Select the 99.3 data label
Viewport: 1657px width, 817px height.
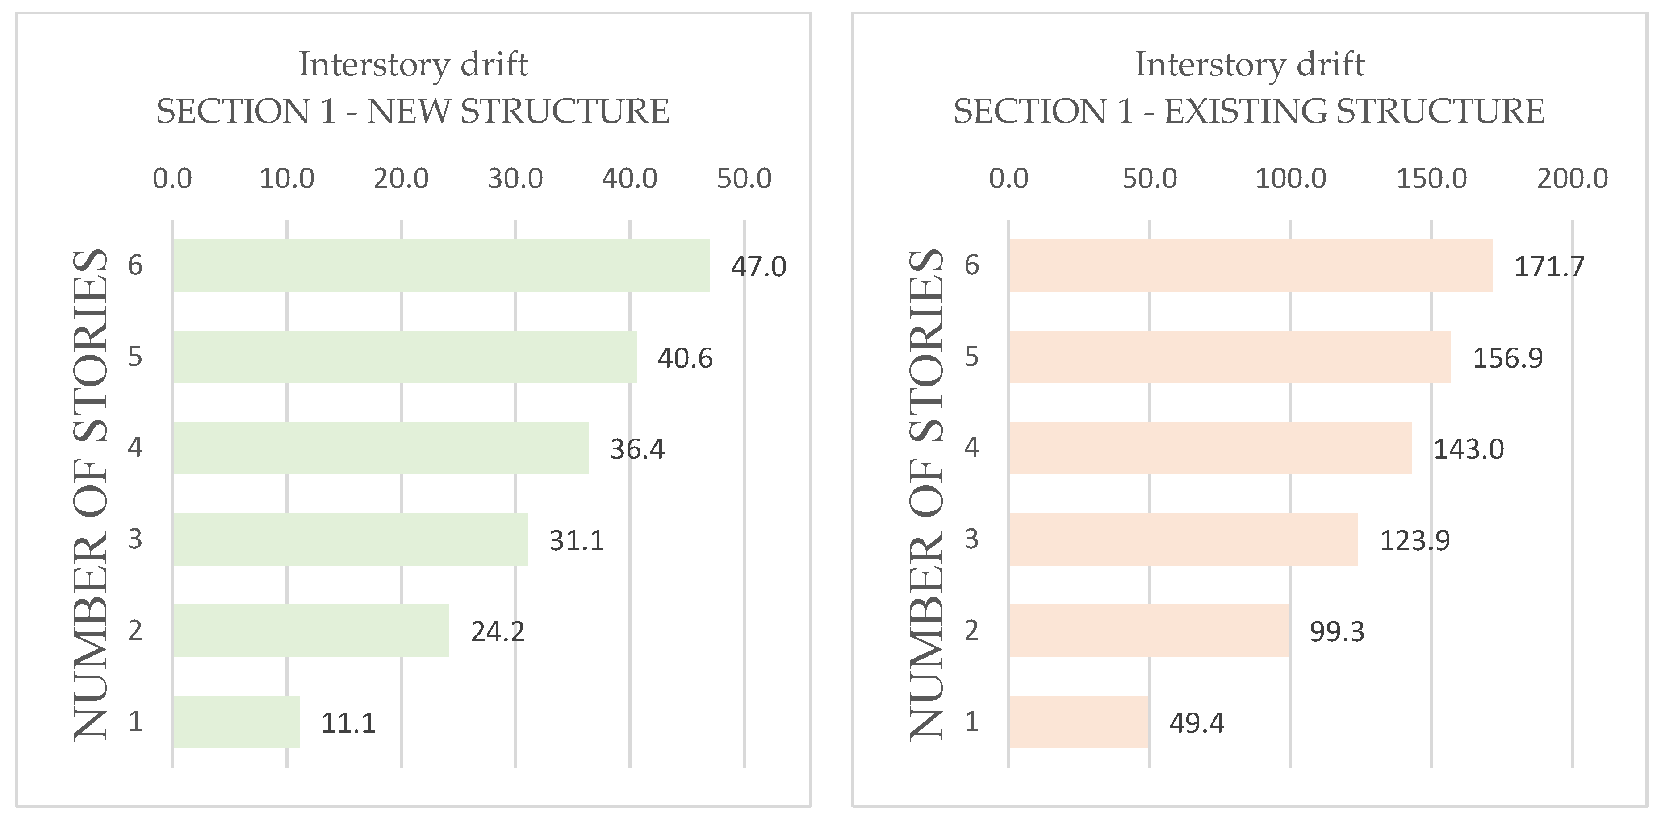coord(1337,632)
